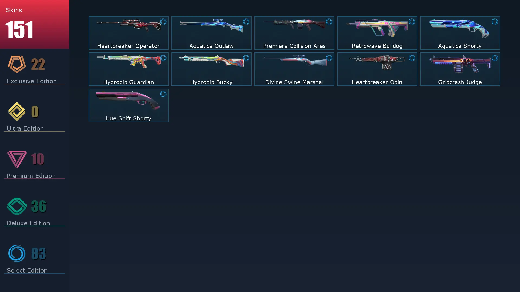Click the Deluxe Edition label
The image size is (520, 292).
28,223
